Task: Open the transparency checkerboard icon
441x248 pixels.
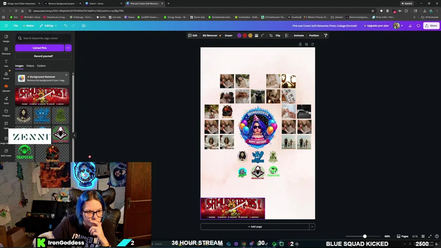Action: [x=286, y=35]
